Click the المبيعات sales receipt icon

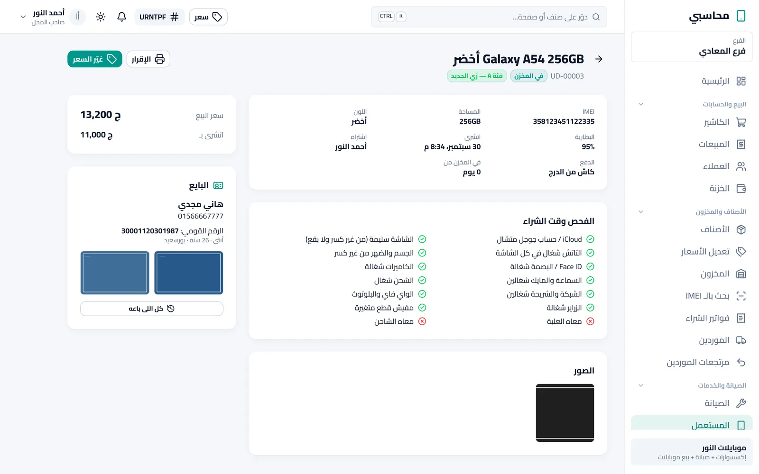tap(741, 144)
